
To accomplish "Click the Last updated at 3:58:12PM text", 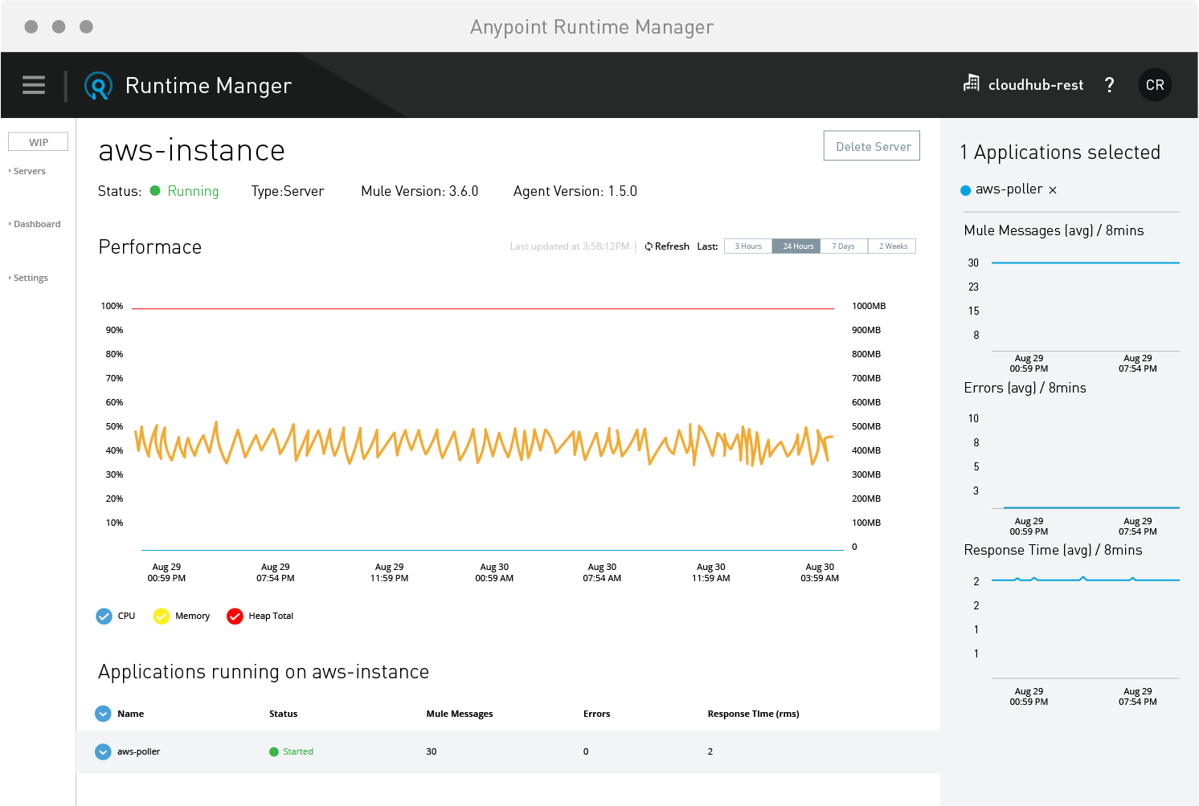I will pyautogui.click(x=570, y=246).
